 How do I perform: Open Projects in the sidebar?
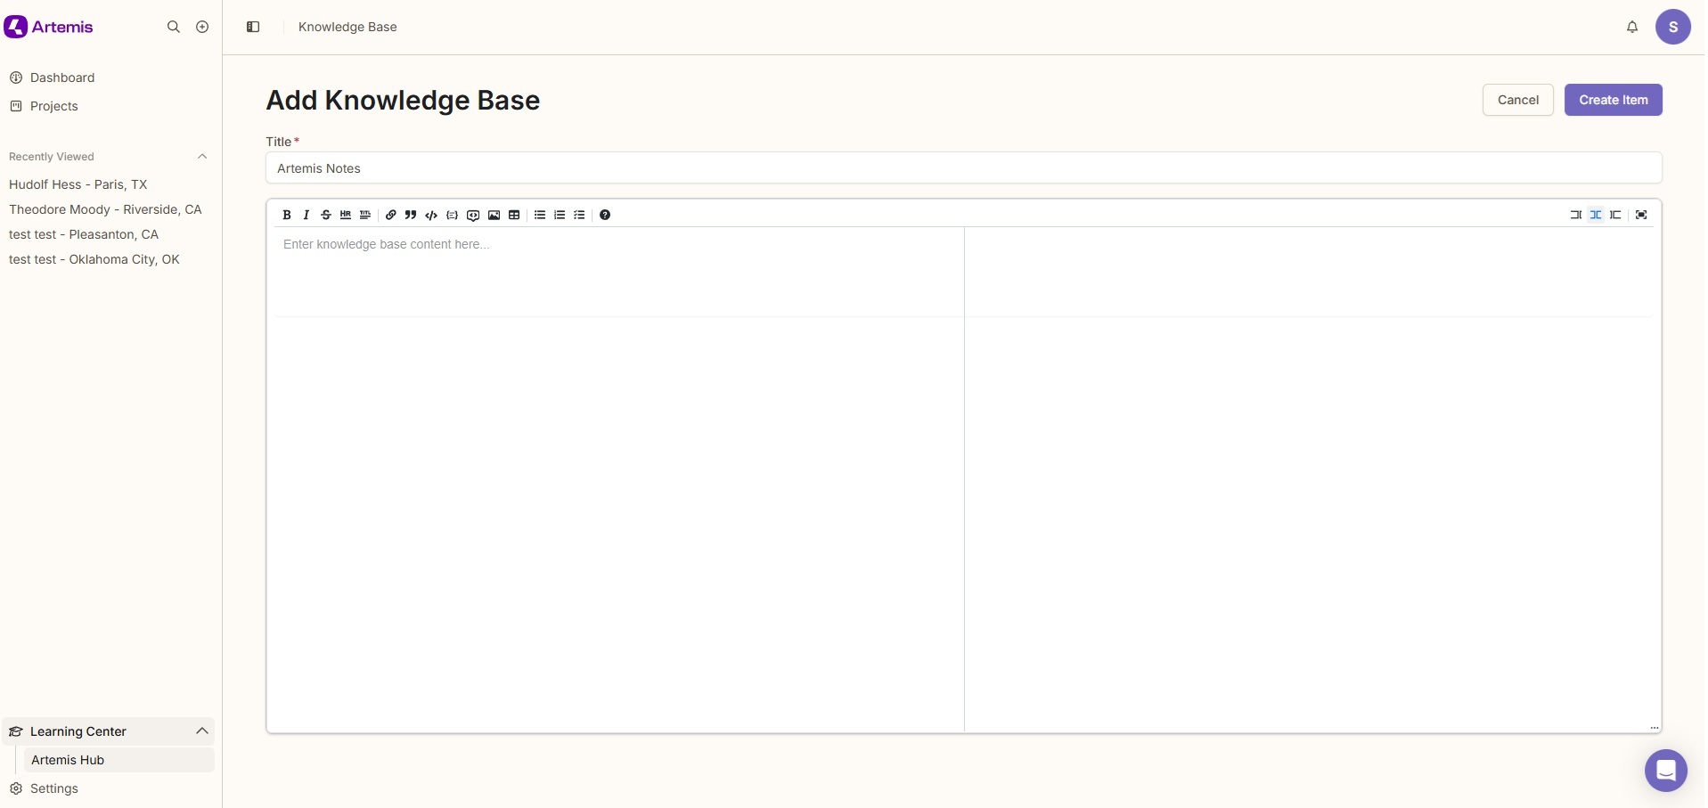(x=54, y=106)
